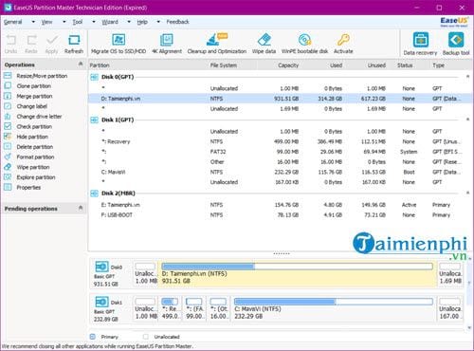Collapse the Disk 0(GPT) group arrow
Viewport: 474px width, 351px height.
click(467, 77)
